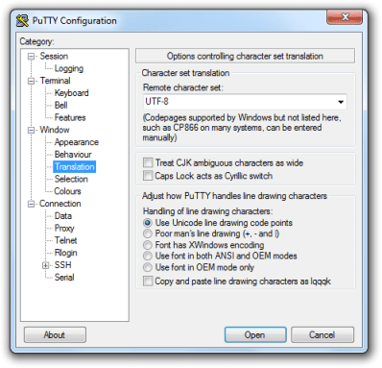Collapse the Terminal tree node

tap(31, 81)
